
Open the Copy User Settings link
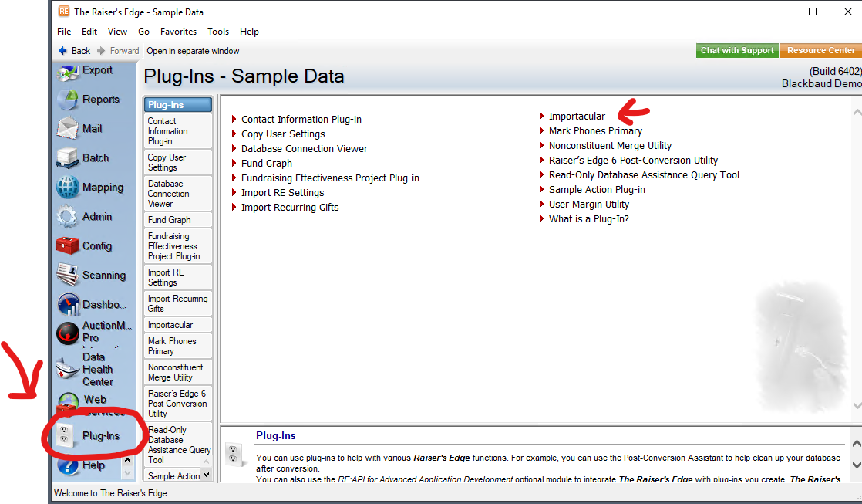click(x=283, y=134)
